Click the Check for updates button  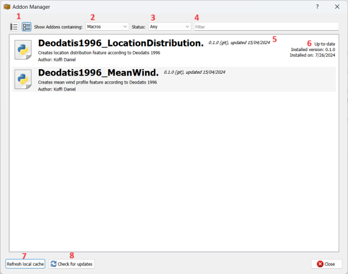tap(71, 264)
